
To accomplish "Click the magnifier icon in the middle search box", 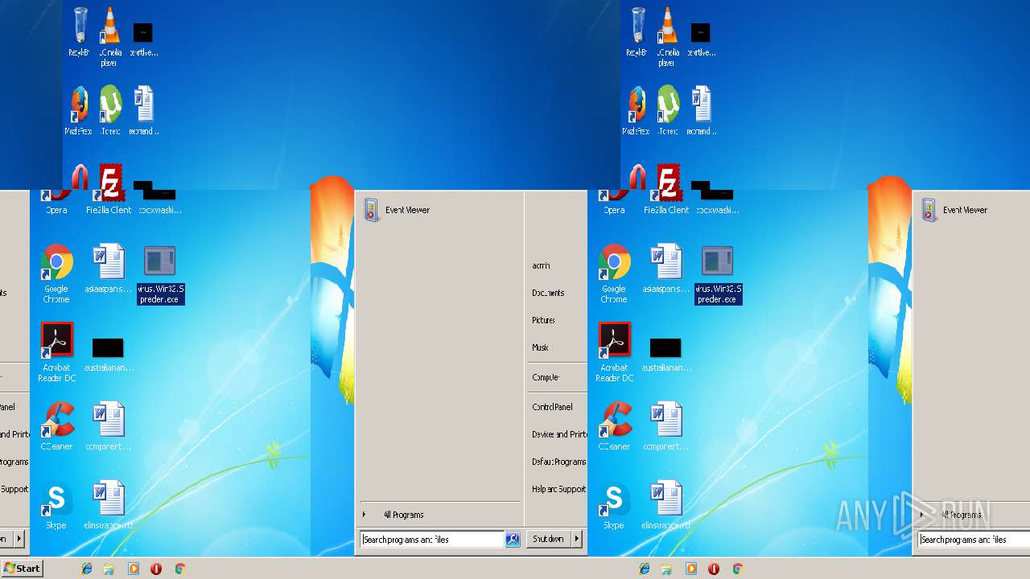I will coord(513,540).
